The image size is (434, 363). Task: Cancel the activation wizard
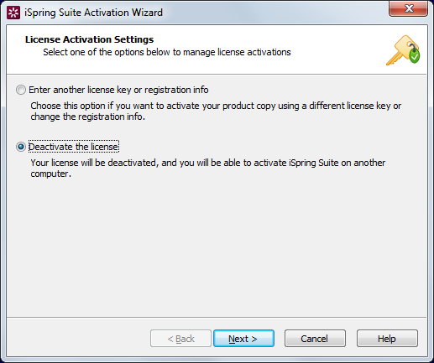[x=315, y=339]
